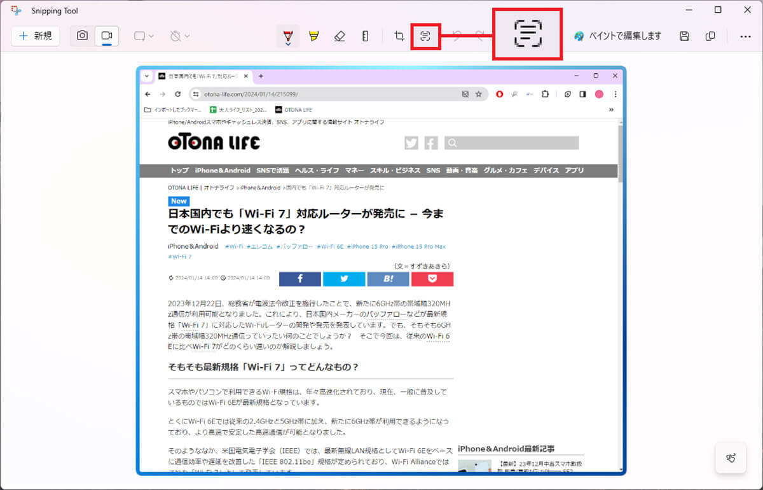This screenshot has height=490, width=763.
Task: Click the floating hand-sparkle button near canvas corner
Action: click(731, 458)
